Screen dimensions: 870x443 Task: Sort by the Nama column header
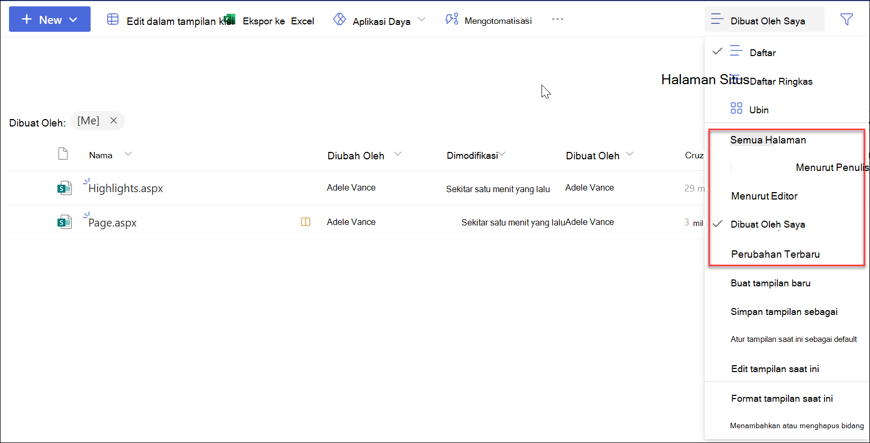101,155
